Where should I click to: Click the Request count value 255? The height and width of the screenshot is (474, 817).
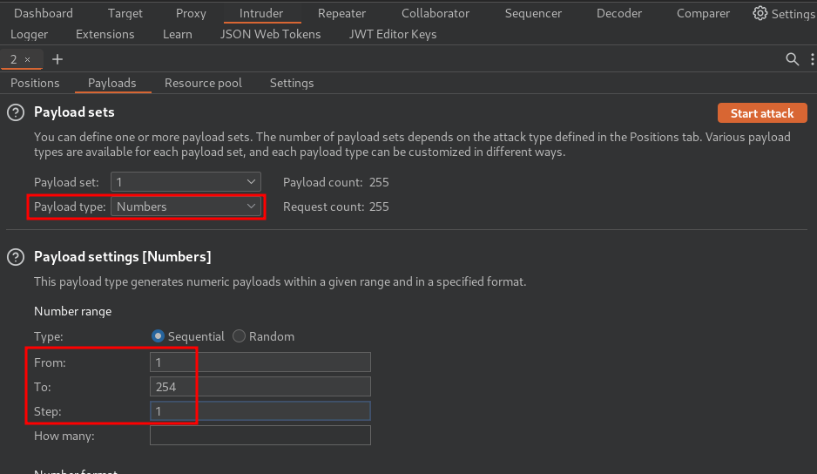tap(379, 207)
